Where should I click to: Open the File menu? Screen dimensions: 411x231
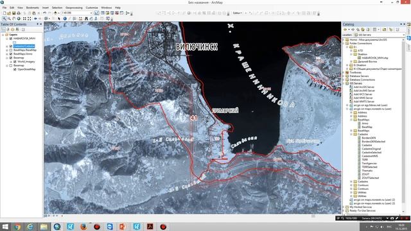click(4, 8)
